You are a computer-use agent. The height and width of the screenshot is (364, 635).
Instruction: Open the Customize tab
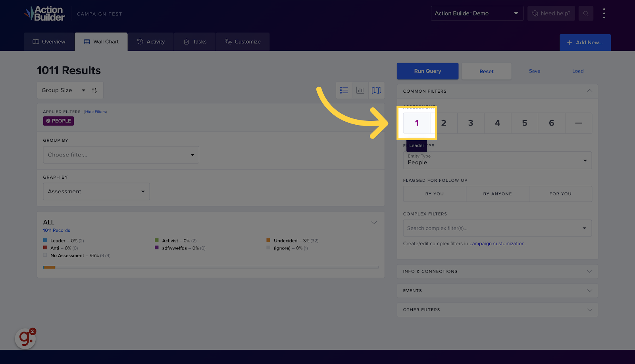242,42
